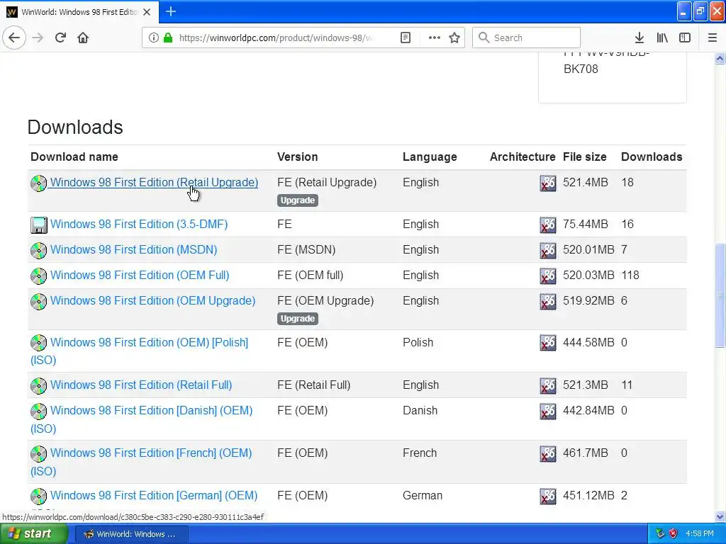Click the Download name column header
This screenshot has width=726, height=544.
pos(74,157)
